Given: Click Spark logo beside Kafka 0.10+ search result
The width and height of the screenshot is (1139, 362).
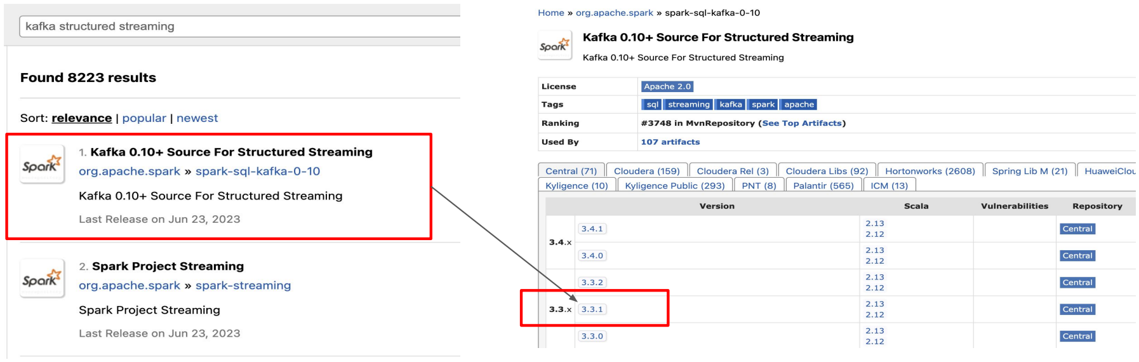Looking at the screenshot, I should (x=42, y=164).
